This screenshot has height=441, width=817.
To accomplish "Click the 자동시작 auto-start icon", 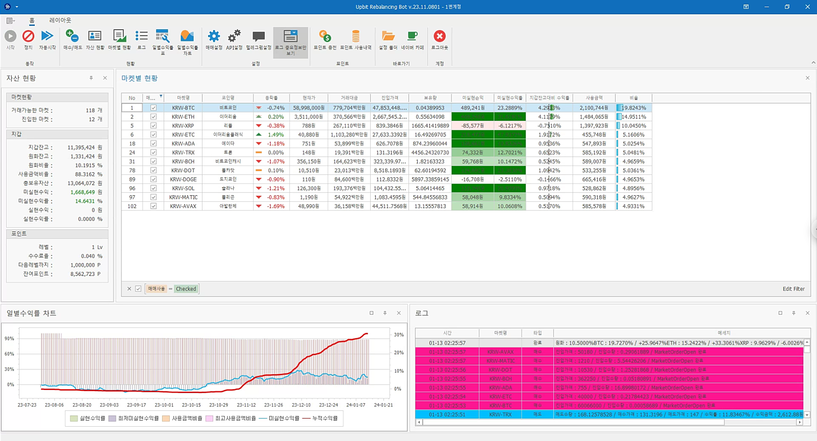I will 47,36.
